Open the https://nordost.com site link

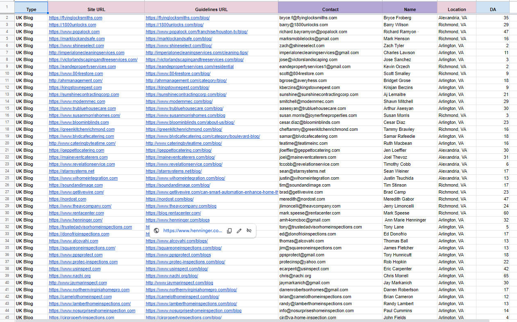[x=68, y=199]
